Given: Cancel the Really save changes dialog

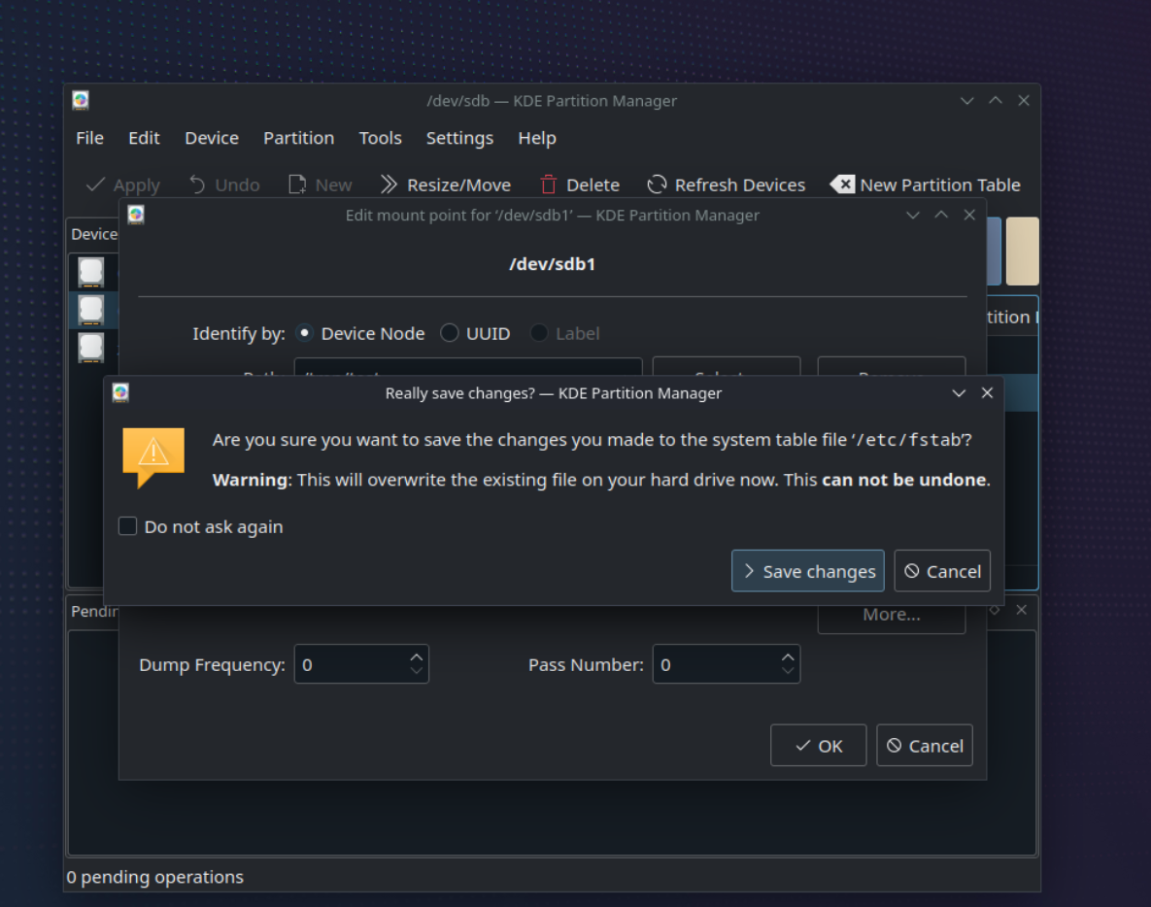Looking at the screenshot, I should tap(942, 571).
